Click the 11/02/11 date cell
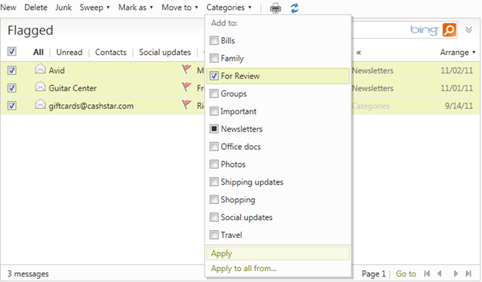 tap(457, 70)
